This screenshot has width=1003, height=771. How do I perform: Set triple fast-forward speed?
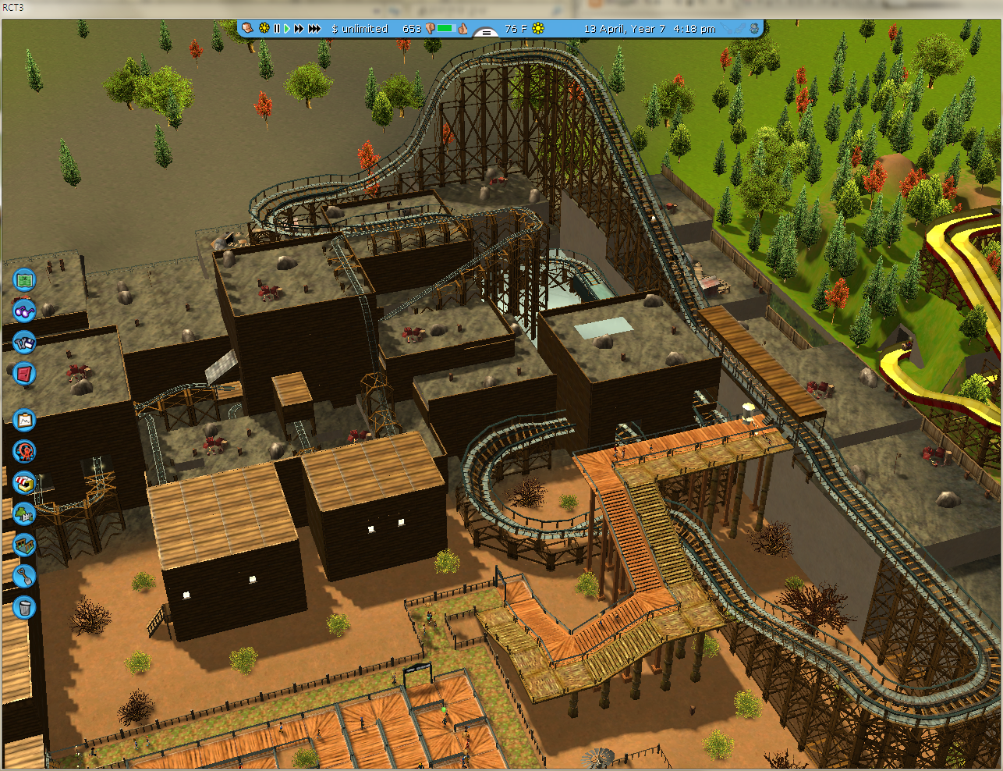point(314,28)
